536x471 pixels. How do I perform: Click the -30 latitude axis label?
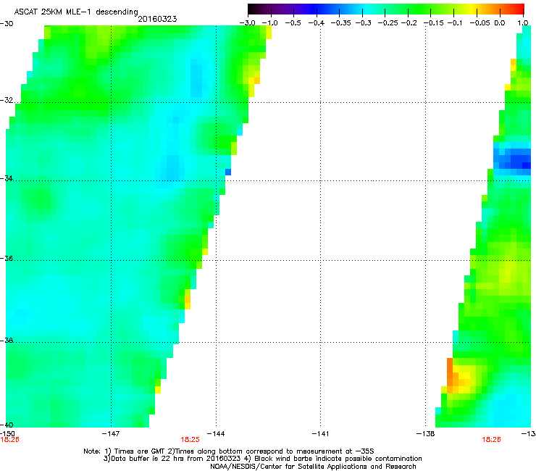(7, 24)
